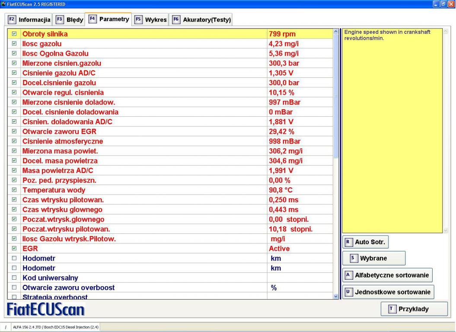
Task: Uncheck the Temperatura wody parameter
Action: [x=14, y=190]
